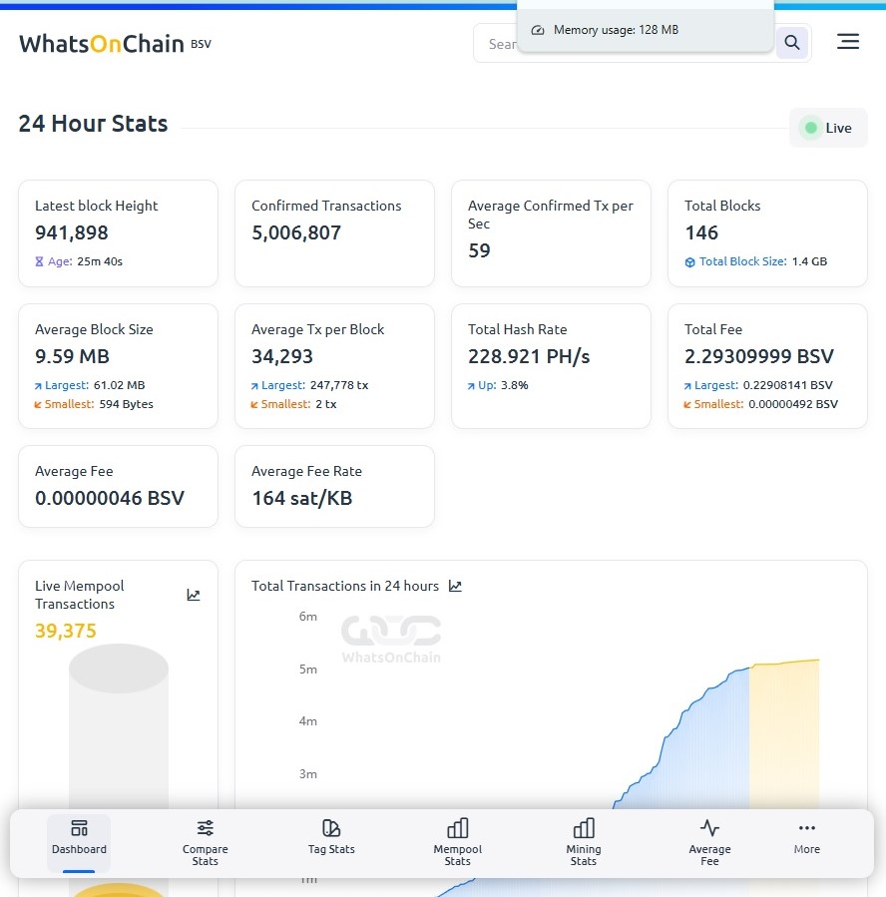Click up-arrow icon beside Largest 247,778 tx
The image size is (886, 897).
254,386
